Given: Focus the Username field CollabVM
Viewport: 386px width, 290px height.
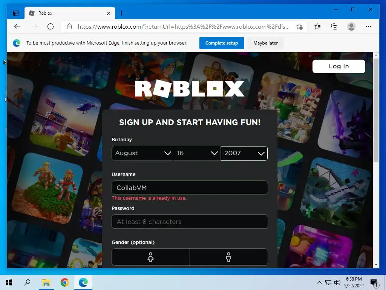Looking at the screenshot, I should (x=190, y=188).
